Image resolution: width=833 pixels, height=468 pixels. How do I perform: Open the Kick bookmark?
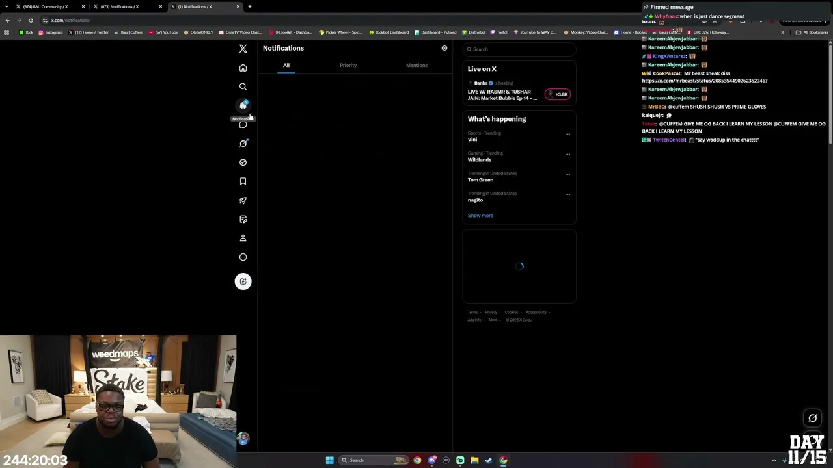pos(26,32)
